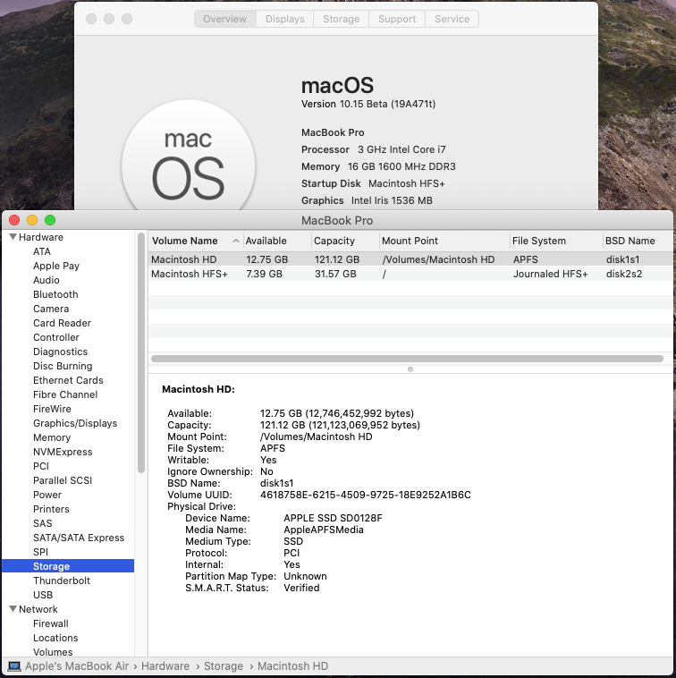The height and width of the screenshot is (678, 676).
Task: Select the highlighted Storage sidebar item
Action: point(68,566)
